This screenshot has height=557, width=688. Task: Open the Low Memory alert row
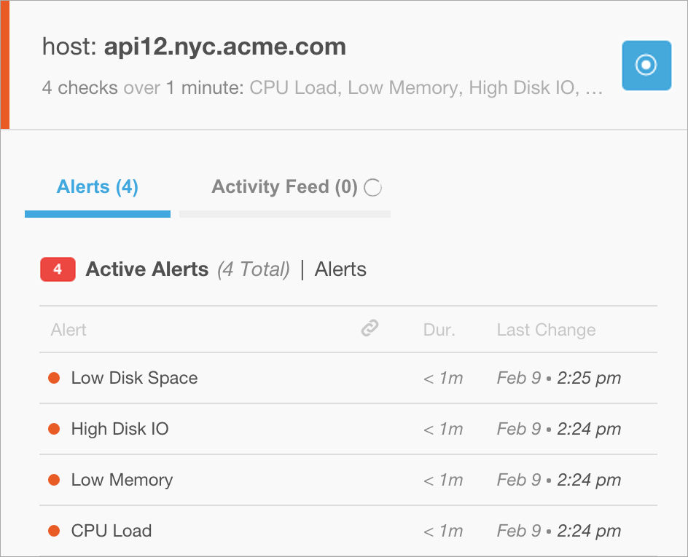(x=122, y=480)
